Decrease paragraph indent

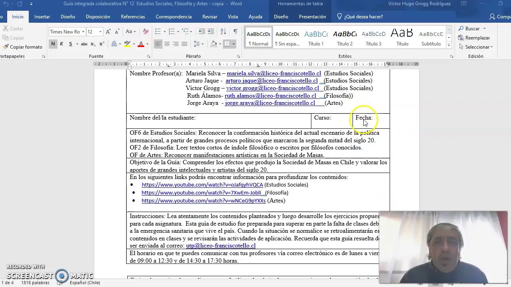coord(202,31)
